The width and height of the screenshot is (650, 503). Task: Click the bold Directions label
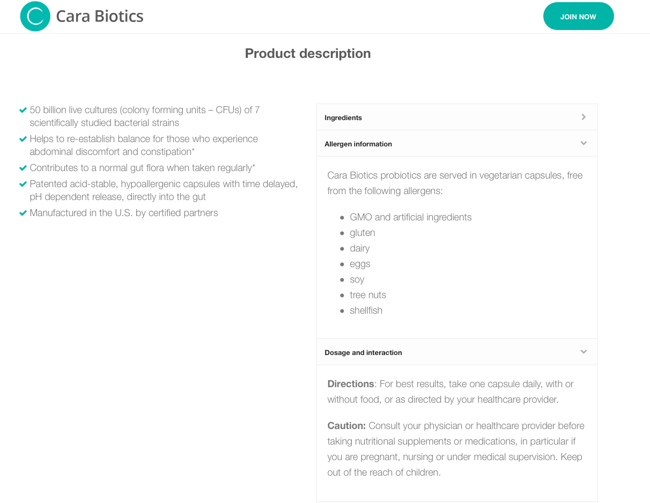point(351,384)
